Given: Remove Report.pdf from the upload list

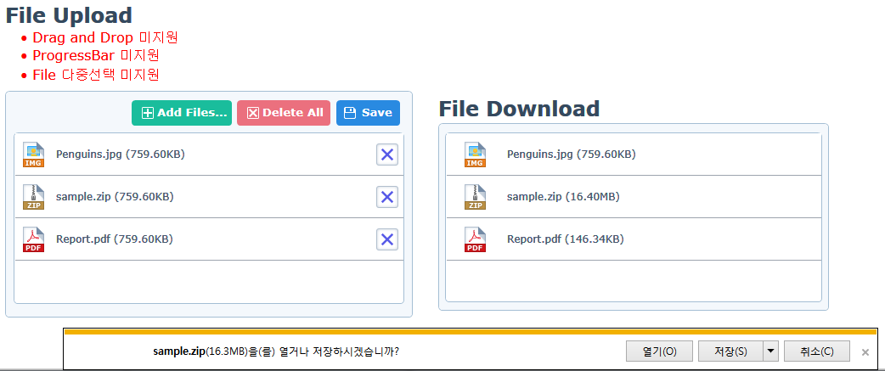Looking at the screenshot, I should pyautogui.click(x=387, y=239).
